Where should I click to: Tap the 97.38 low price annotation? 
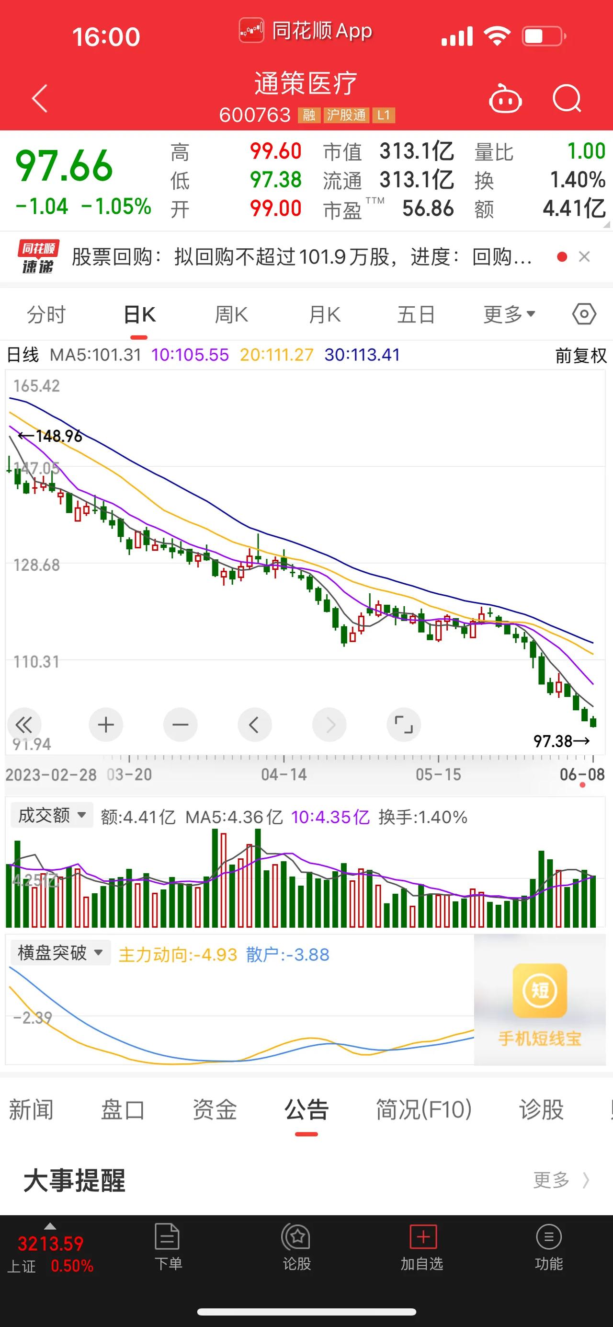[x=562, y=741]
